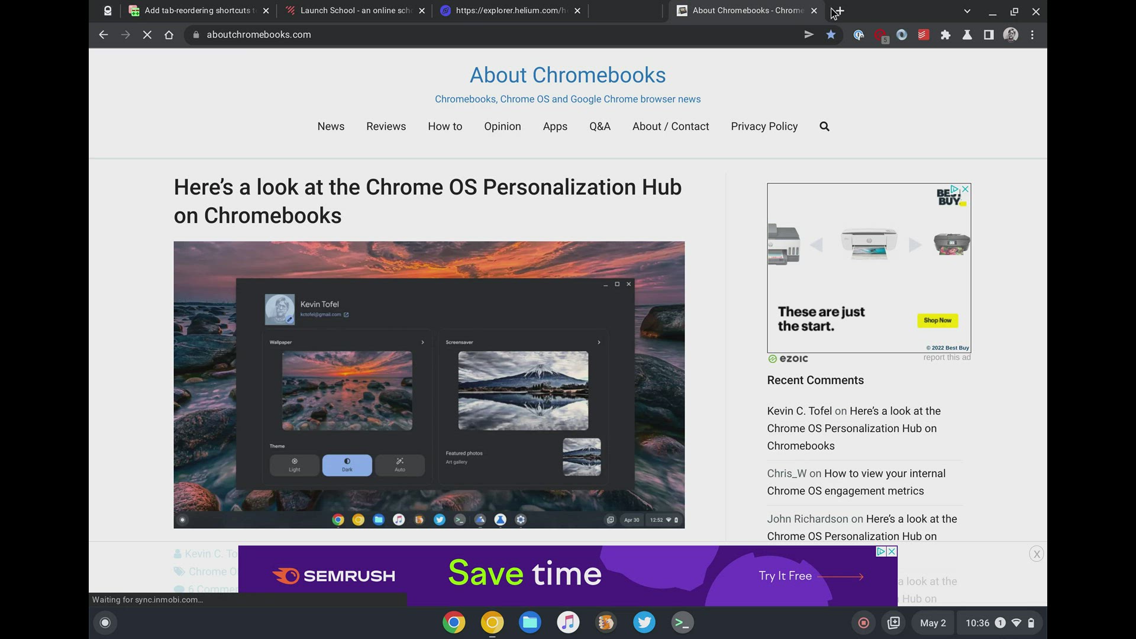Dismiss the bottom banner with circled X

point(1036,554)
